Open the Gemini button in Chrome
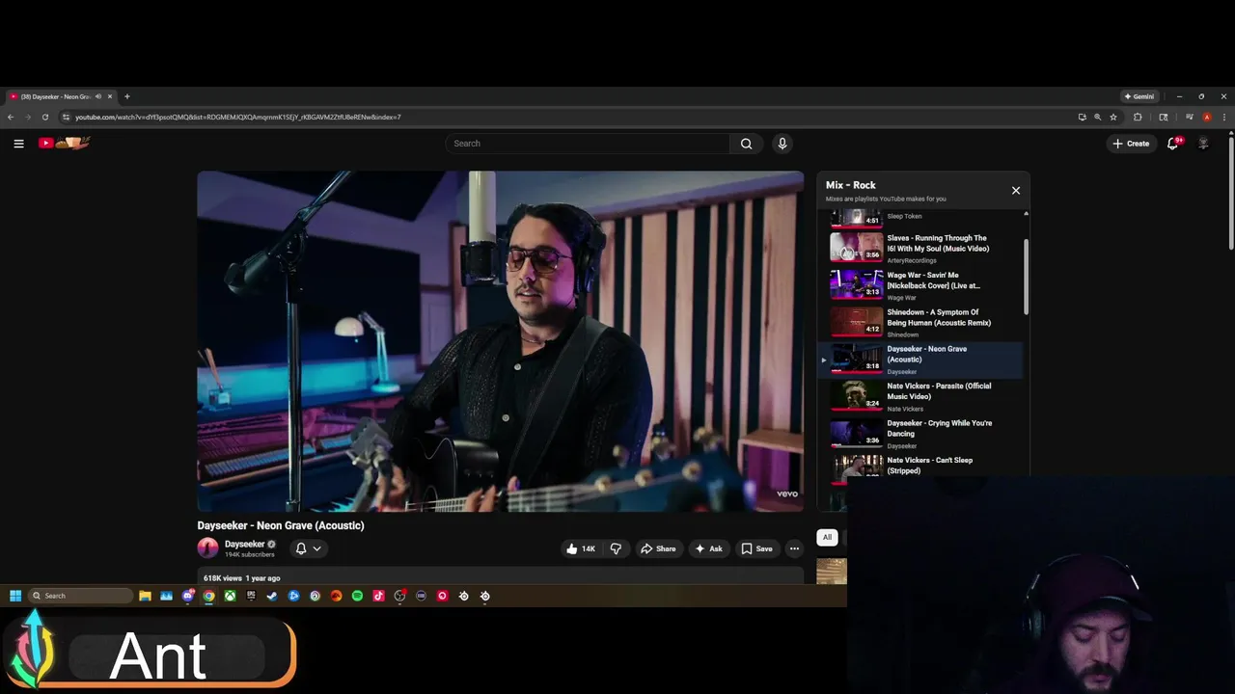1235x694 pixels. pos(1139,96)
